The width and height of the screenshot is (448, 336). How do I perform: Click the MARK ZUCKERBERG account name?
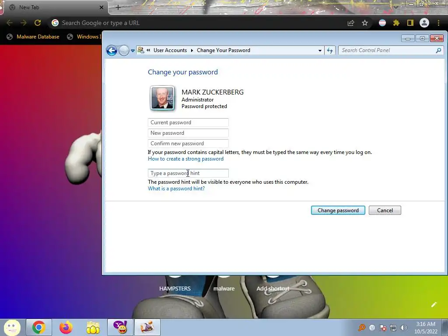(213, 92)
